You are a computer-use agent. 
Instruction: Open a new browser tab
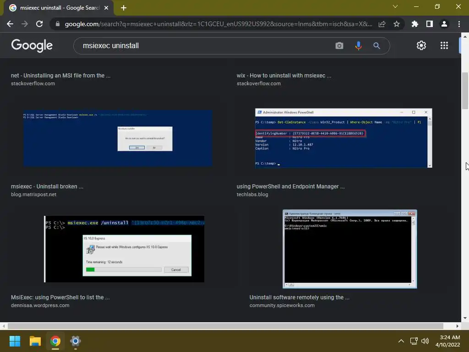pyautogui.click(x=124, y=8)
